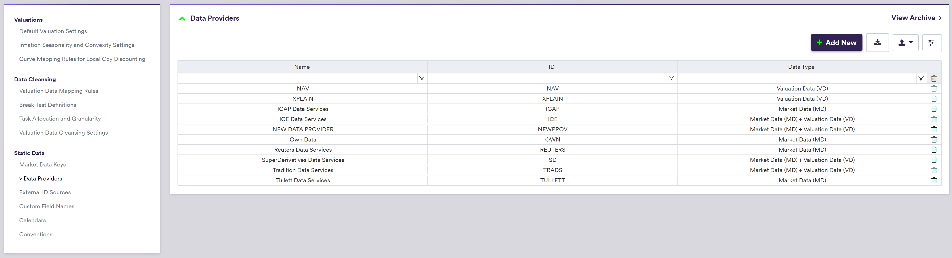Delete the Tullett Data Services row
This screenshot has height=258, width=952.
click(x=934, y=180)
